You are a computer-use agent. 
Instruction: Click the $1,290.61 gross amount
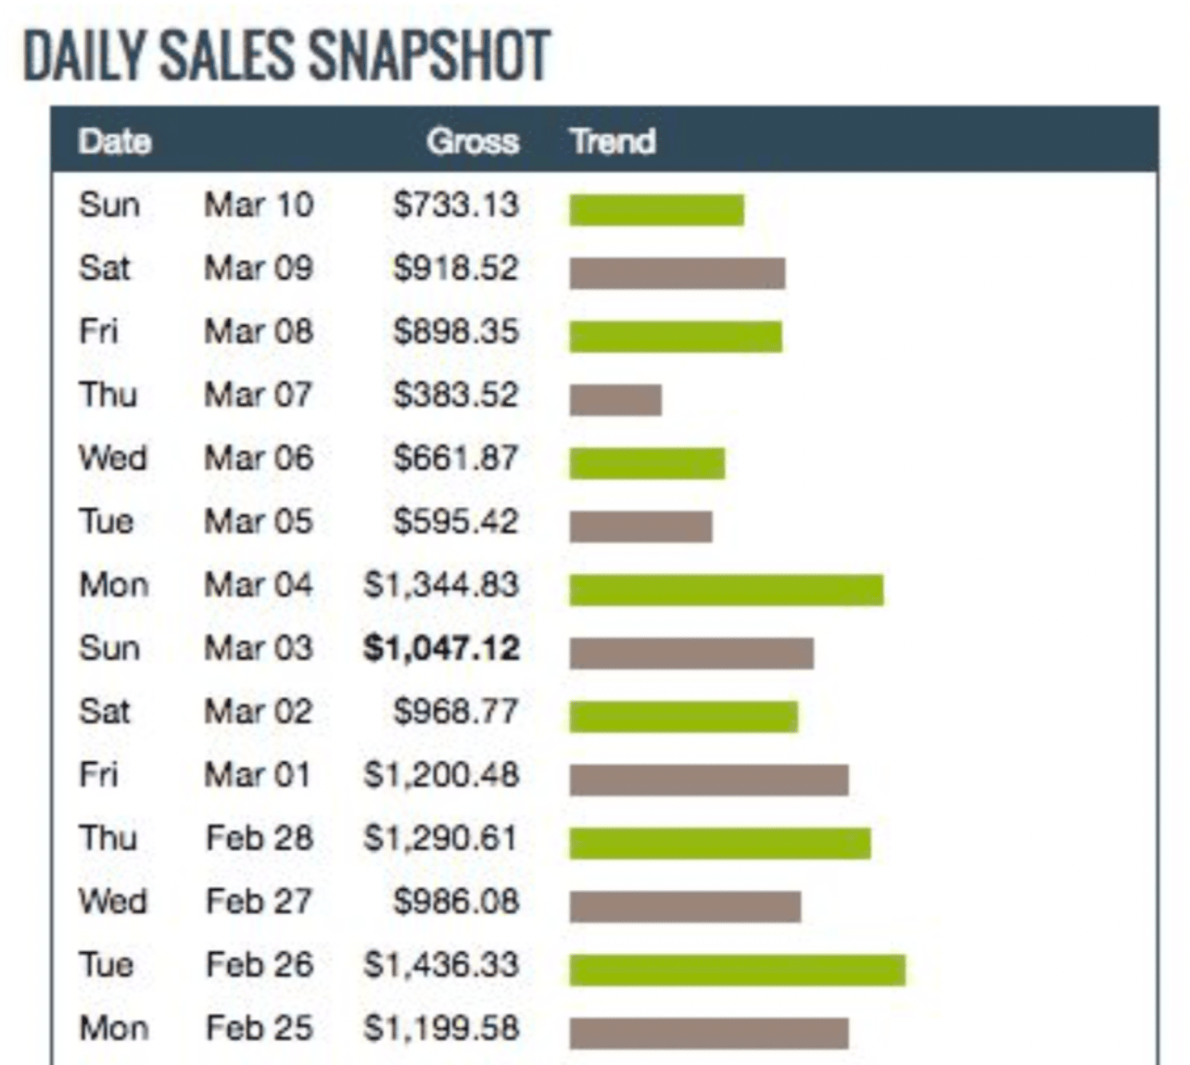(441, 838)
